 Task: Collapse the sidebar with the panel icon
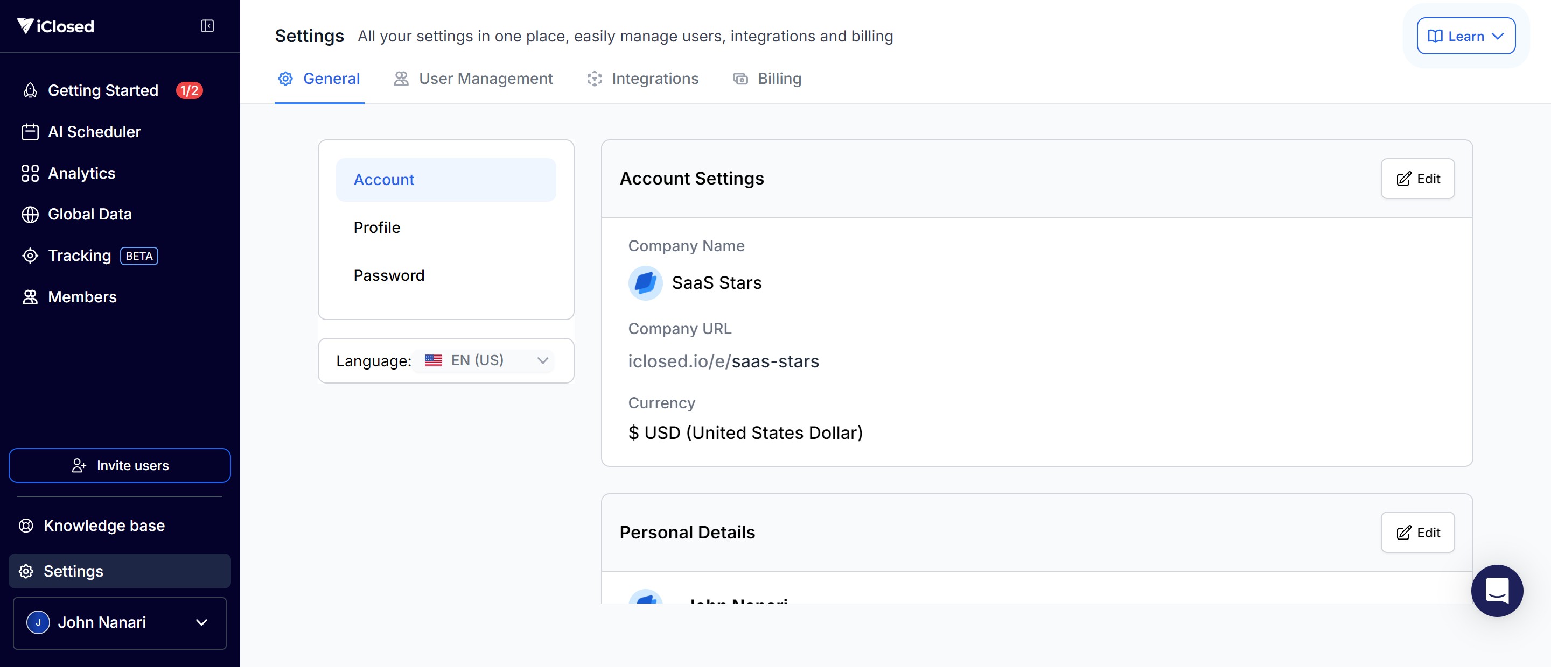pos(207,26)
